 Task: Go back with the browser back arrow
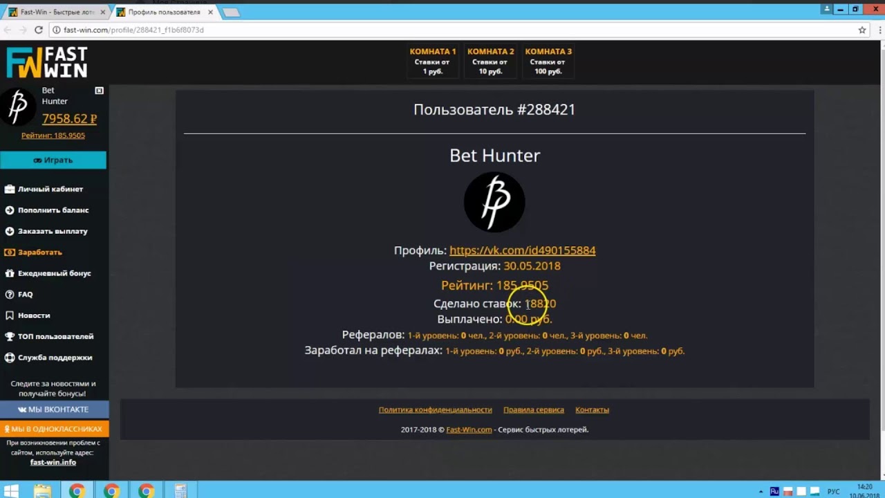(8, 30)
